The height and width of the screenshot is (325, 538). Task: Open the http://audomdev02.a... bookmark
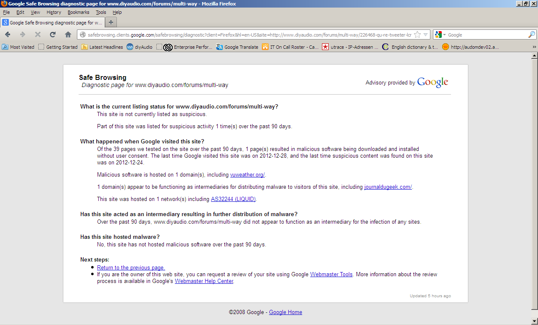[470, 47]
